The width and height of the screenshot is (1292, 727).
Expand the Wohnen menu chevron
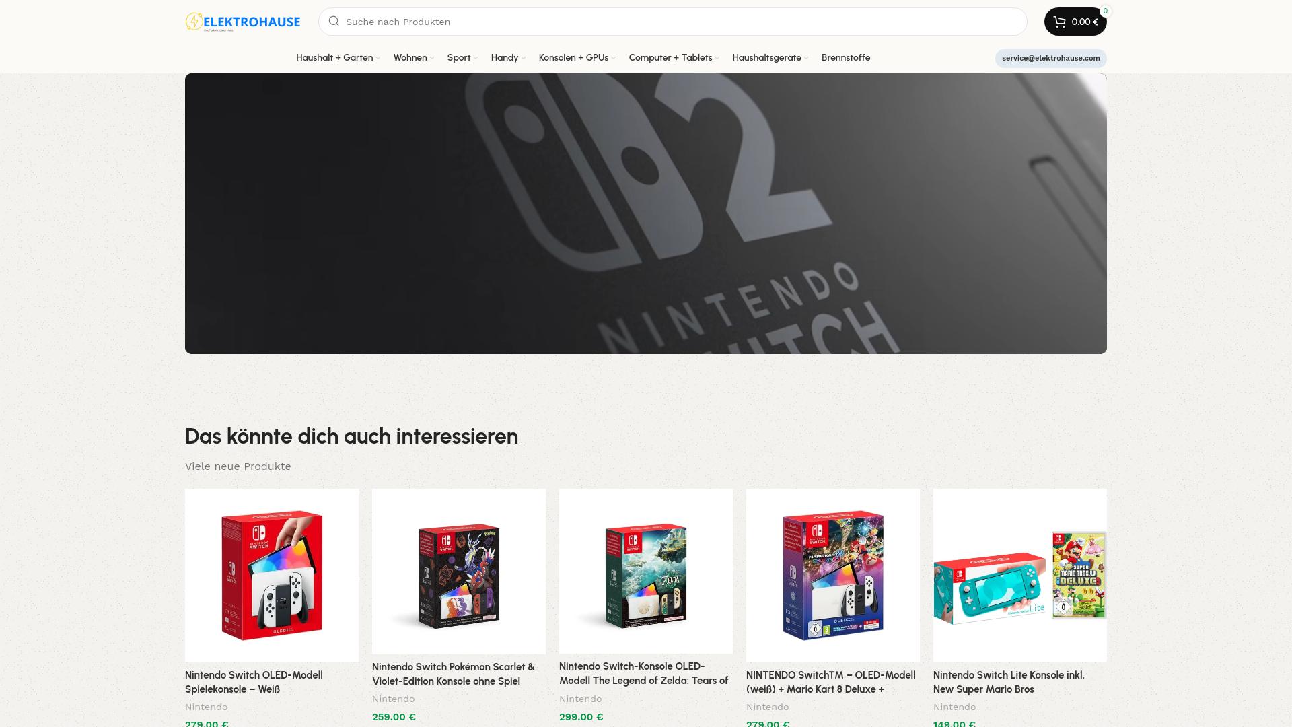(x=432, y=59)
